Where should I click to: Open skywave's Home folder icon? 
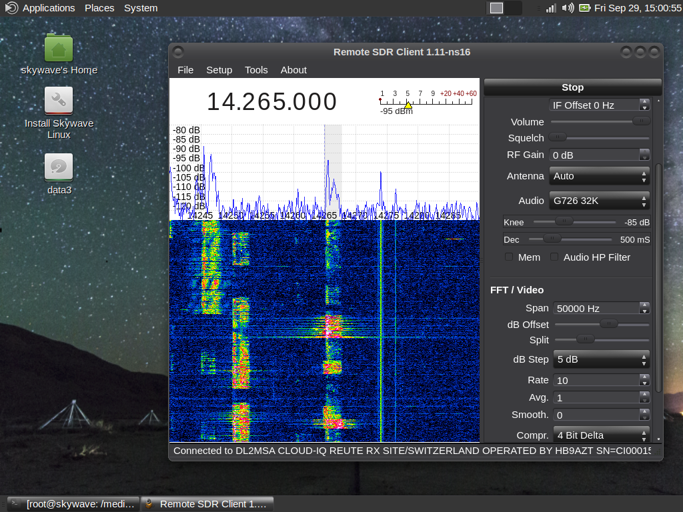tap(59, 48)
